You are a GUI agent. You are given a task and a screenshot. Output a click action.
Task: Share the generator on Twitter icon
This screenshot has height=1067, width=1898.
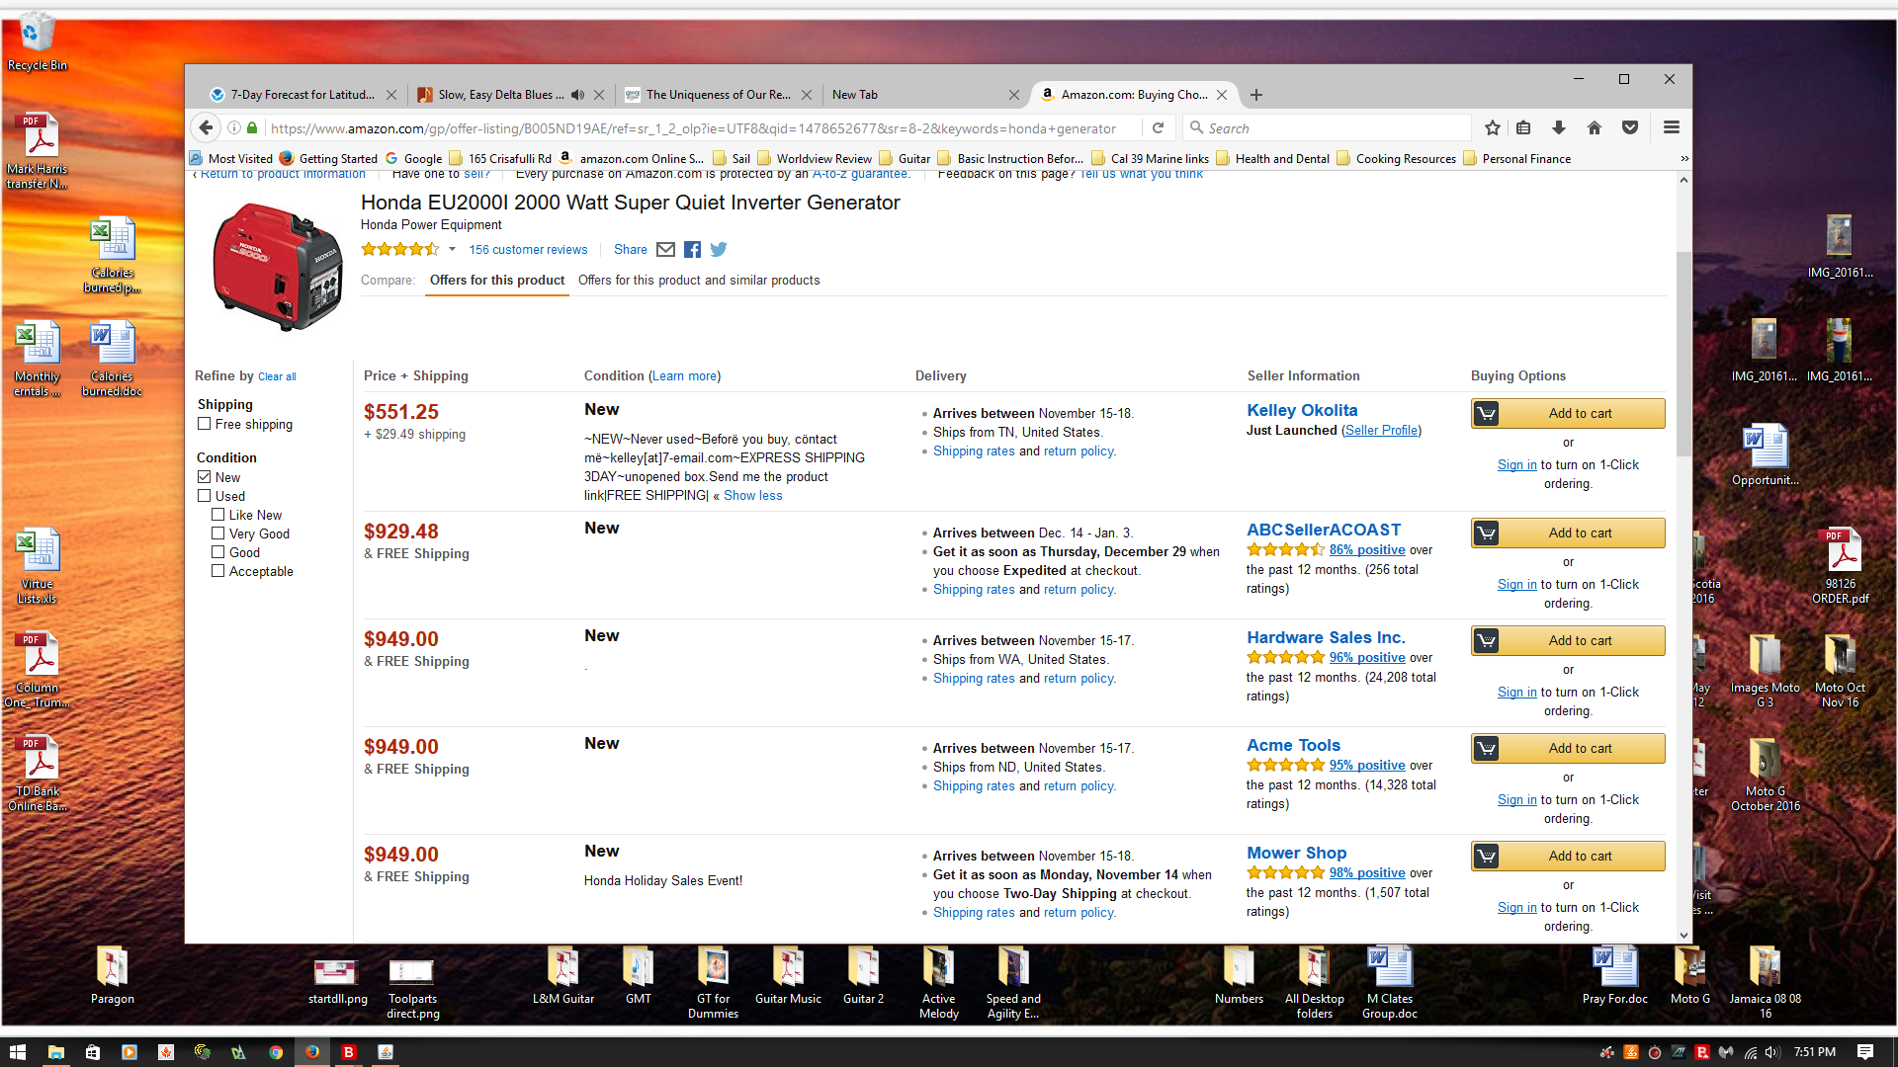(x=719, y=250)
